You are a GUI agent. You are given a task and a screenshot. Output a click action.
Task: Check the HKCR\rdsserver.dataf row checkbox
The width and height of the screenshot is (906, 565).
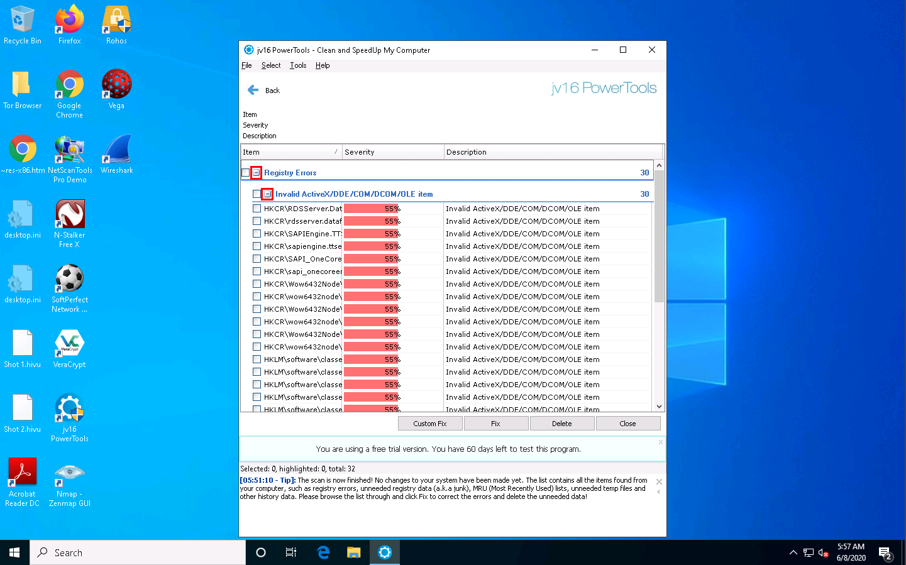point(257,221)
